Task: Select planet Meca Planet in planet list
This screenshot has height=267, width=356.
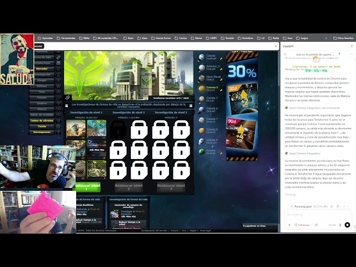Action: tap(210, 78)
